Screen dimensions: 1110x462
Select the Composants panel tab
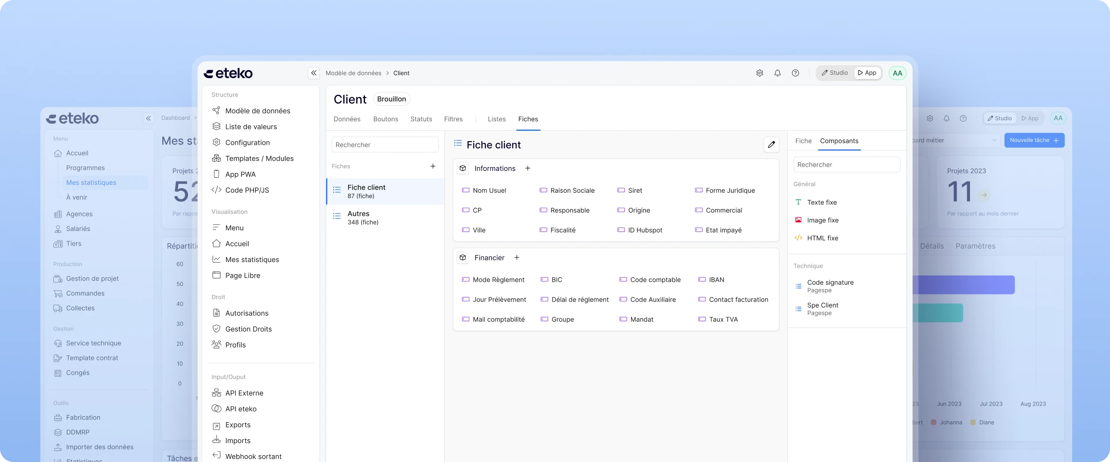tap(839, 141)
